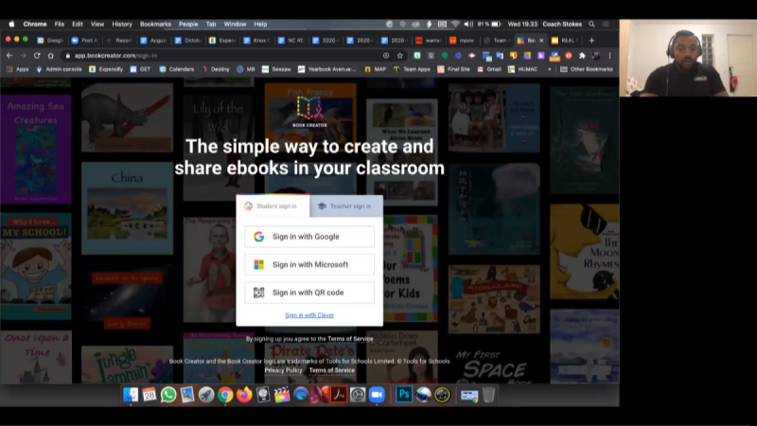Switch to the Student sign in tab
Screen dimensions: 757x426
(273, 206)
